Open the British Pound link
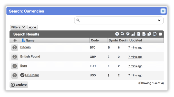Viewport: 174px width, 97px height. [30, 56]
